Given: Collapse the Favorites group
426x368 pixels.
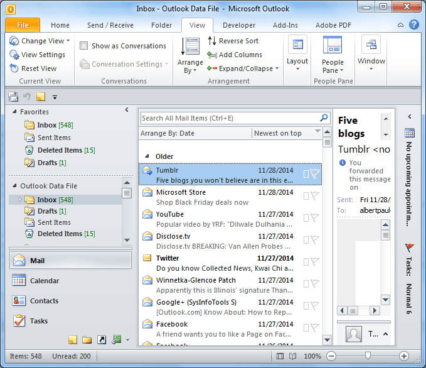Looking at the screenshot, I should point(14,112).
